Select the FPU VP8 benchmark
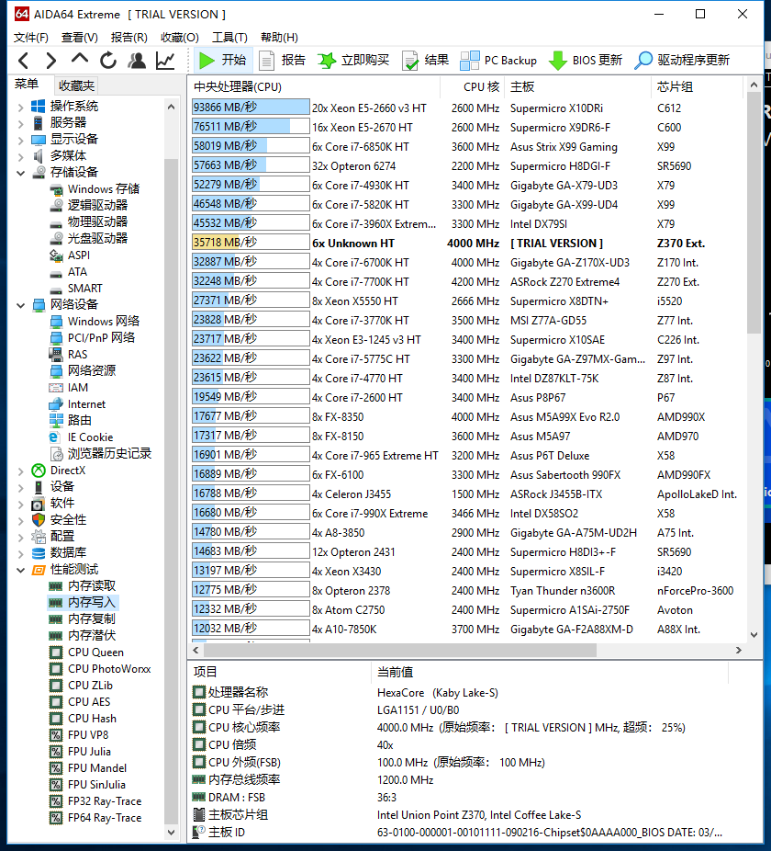771x851 pixels. pyautogui.click(x=88, y=735)
